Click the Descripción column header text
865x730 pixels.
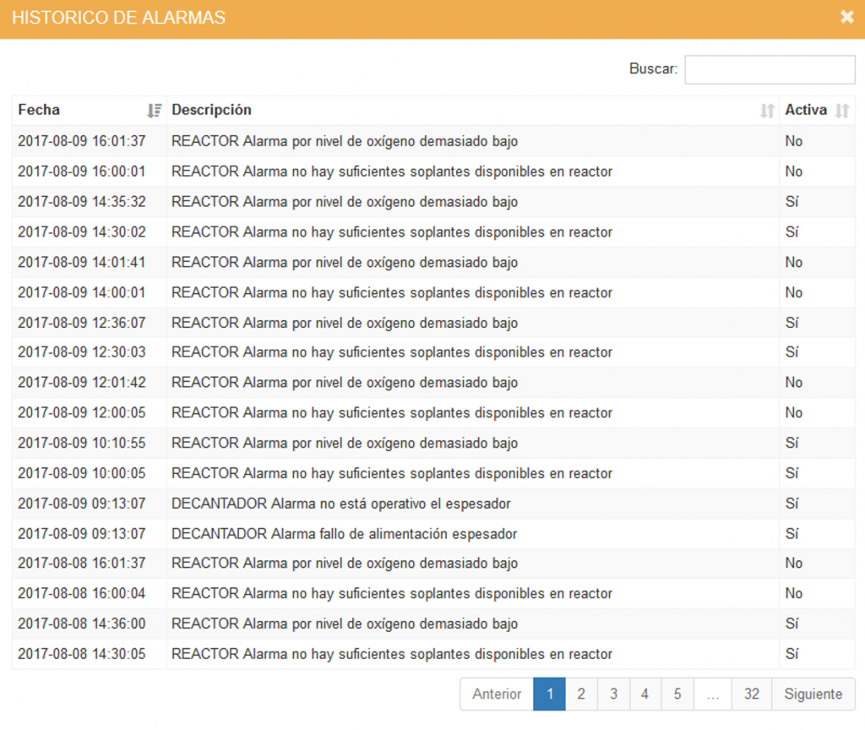point(211,110)
